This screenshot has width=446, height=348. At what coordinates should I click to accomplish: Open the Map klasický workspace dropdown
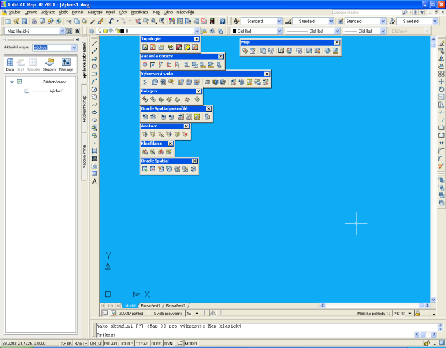(x=62, y=31)
